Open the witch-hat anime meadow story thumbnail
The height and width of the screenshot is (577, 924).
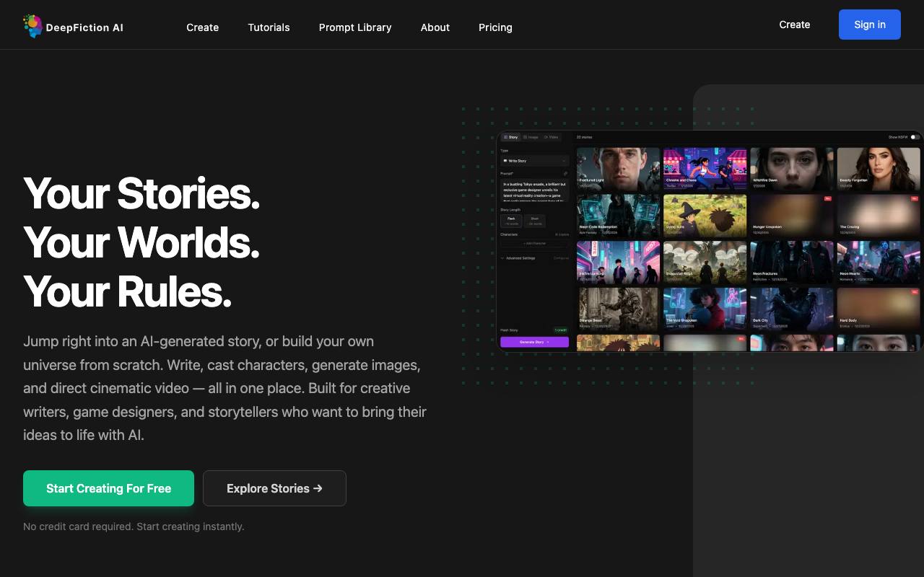point(705,216)
